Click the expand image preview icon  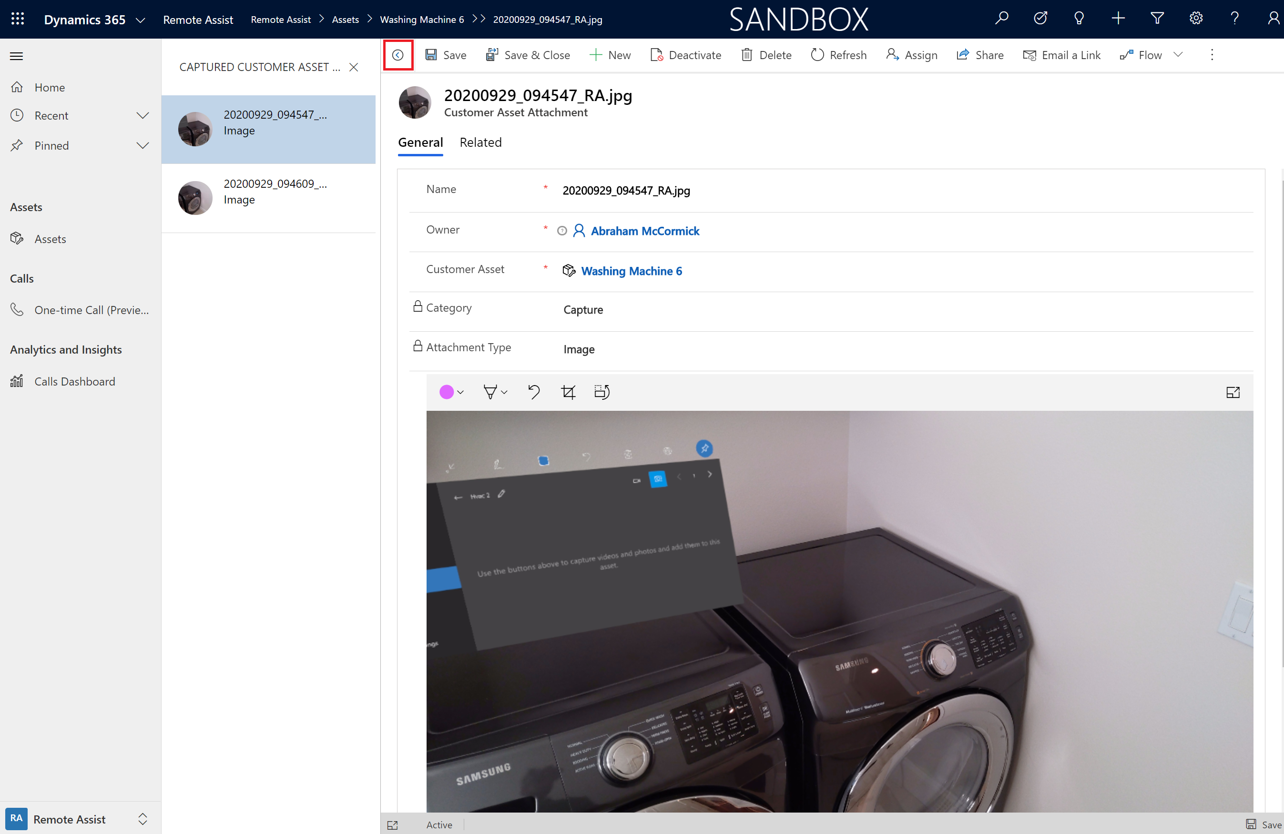click(x=1233, y=392)
